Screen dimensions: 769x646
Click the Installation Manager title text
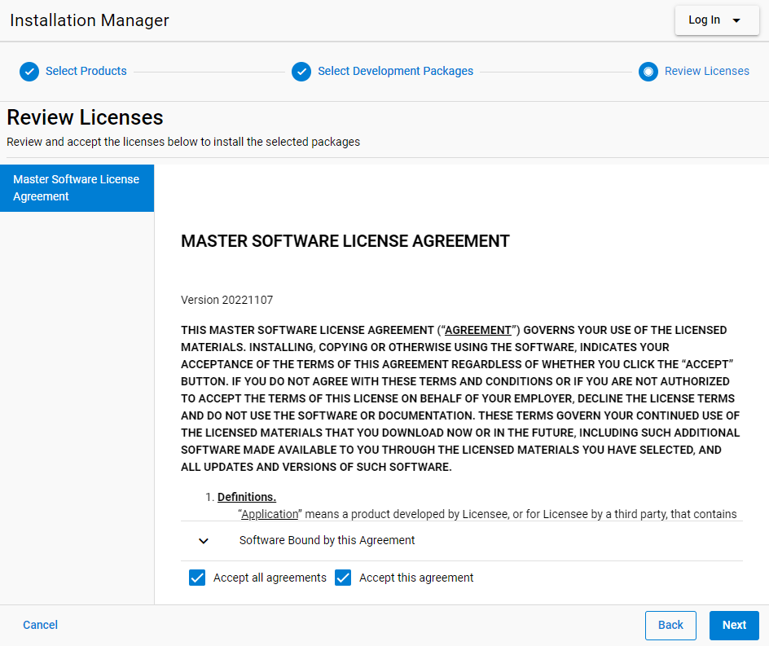[x=89, y=20]
